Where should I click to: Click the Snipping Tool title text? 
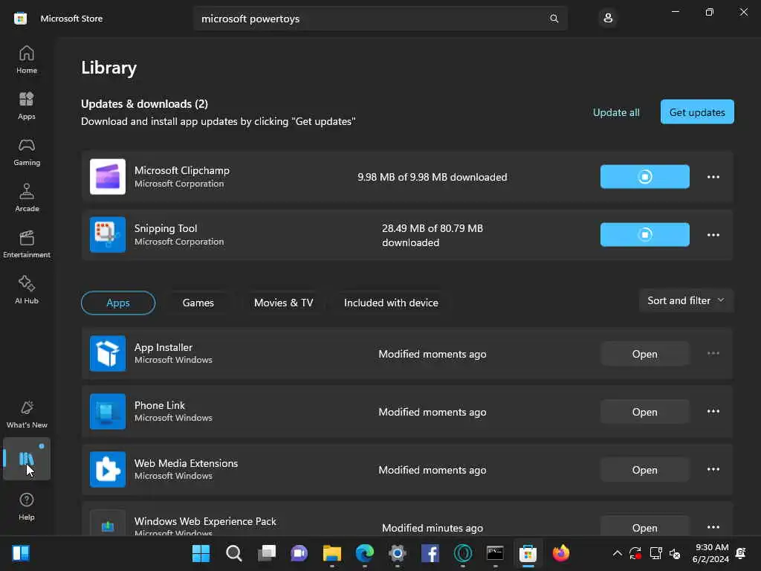[x=166, y=228]
